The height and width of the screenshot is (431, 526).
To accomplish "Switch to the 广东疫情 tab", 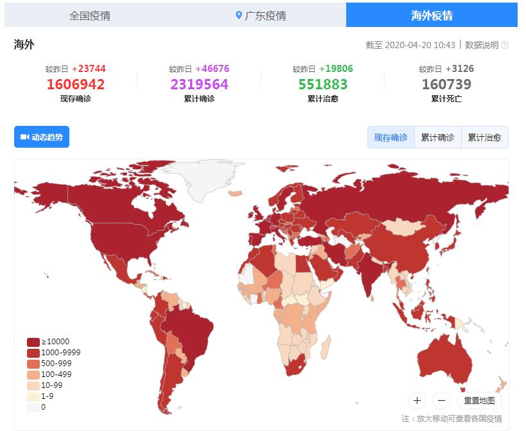I will click(x=259, y=15).
